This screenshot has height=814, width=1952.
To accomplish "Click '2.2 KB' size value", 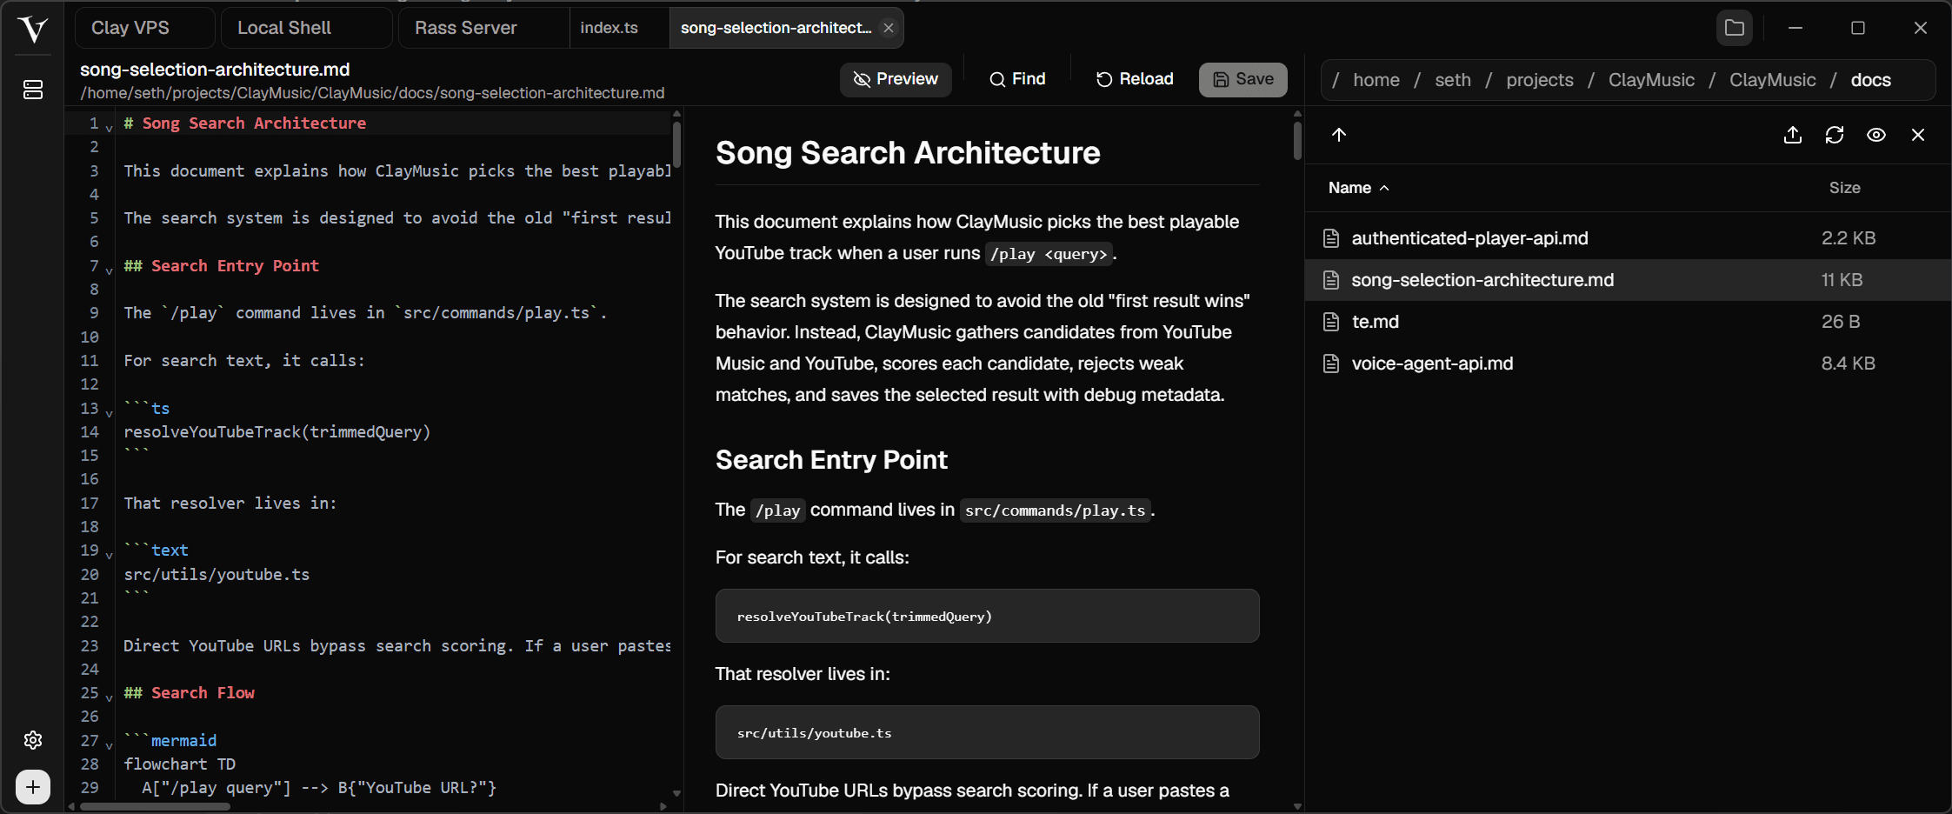I will (1848, 238).
